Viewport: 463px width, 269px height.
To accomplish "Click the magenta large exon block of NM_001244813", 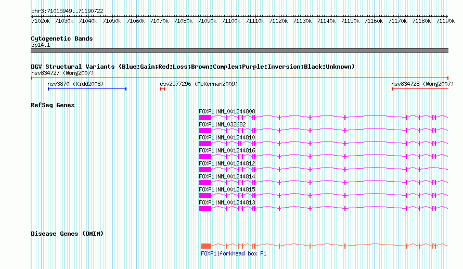I will 205,209.
